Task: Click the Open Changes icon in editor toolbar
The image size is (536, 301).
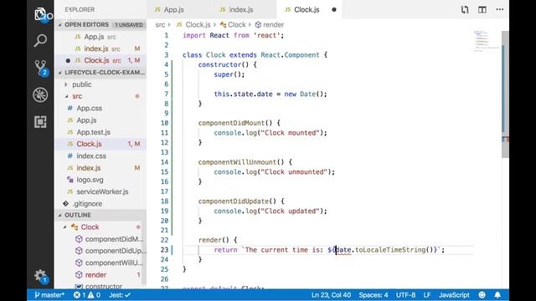Action: point(465,9)
